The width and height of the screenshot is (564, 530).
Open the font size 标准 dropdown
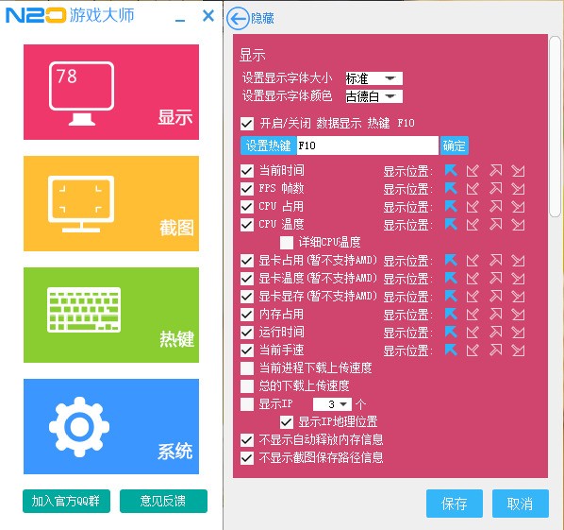(373, 78)
